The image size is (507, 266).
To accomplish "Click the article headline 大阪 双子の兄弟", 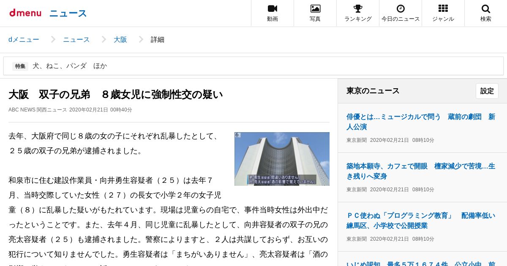I will tap(115, 94).
